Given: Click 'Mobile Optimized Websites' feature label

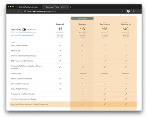Looking at the screenshot, I should [22, 79].
